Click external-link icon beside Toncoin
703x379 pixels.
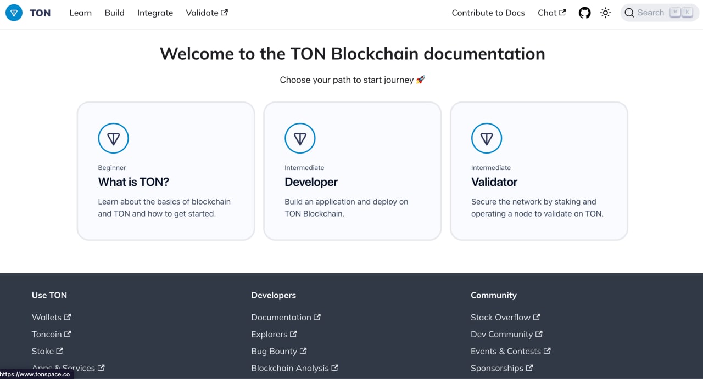[x=68, y=333]
